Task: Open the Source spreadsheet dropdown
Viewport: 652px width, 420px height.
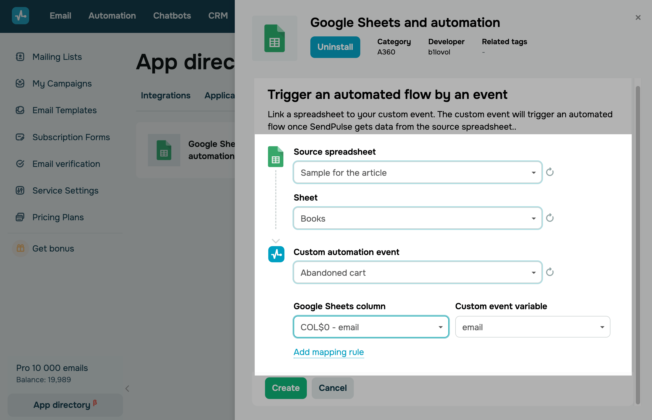Action: (417, 172)
